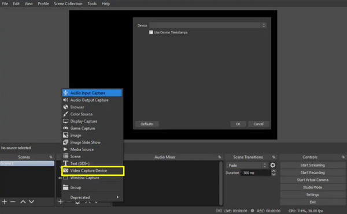Select the Image Slide Show icon entry

click(65, 142)
